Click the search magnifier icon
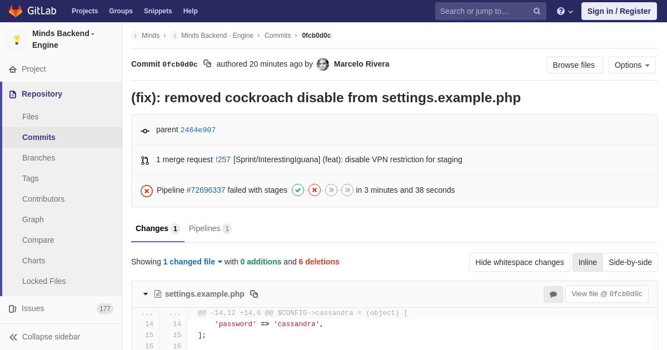667x350 pixels. pos(537,11)
